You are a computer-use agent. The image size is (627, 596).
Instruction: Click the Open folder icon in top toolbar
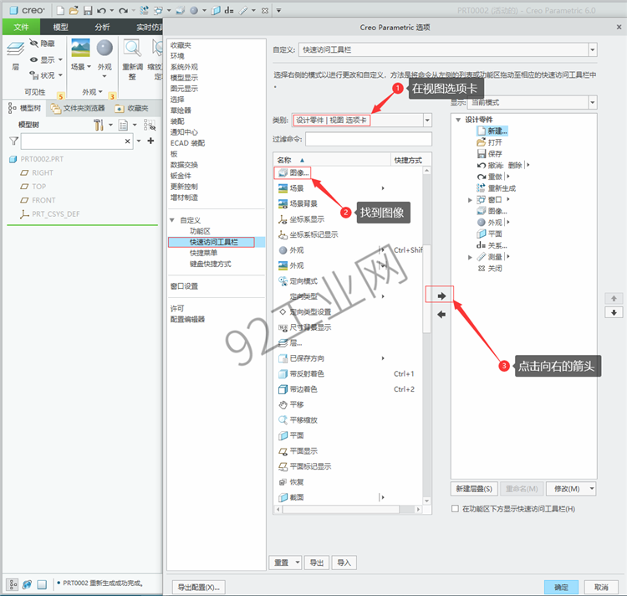(74, 10)
